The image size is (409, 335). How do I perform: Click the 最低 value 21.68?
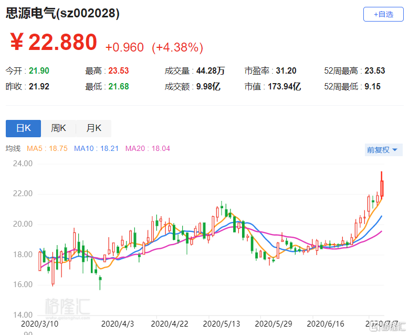(119, 86)
